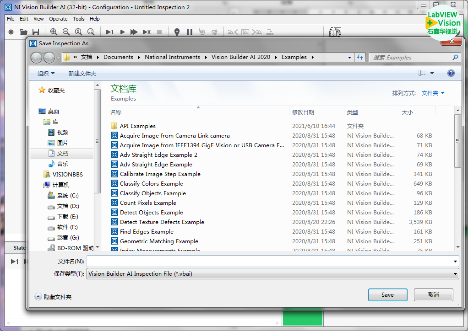Click the Save button

(387, 295)
